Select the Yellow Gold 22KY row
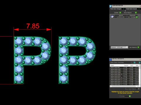The height and width of the screenshot is (105, 141). click(124, 76)
